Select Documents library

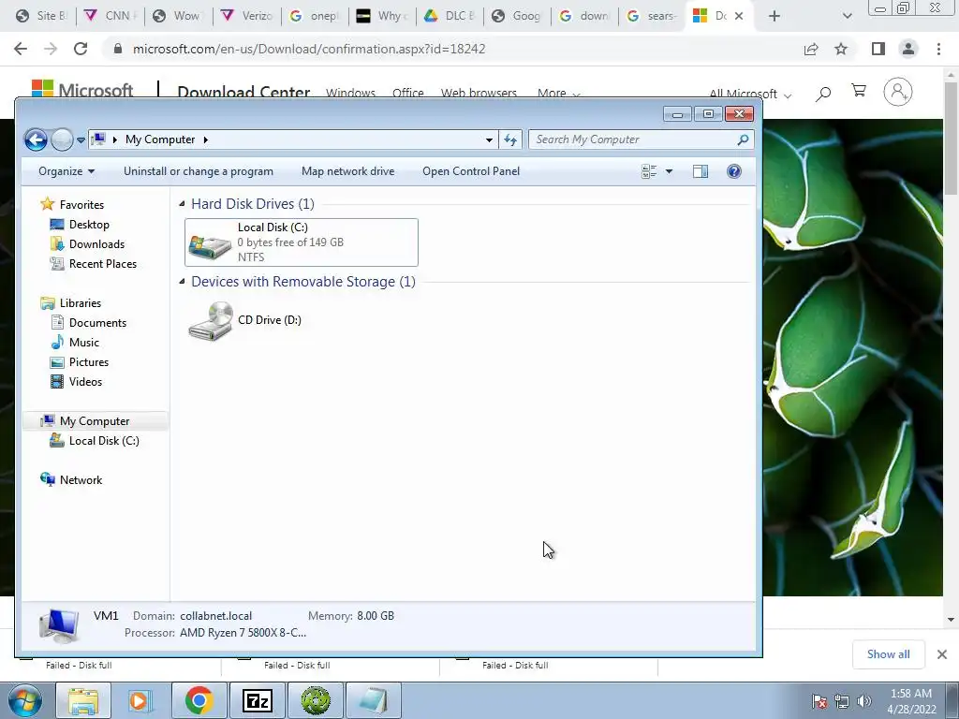(x=97, y=323)
